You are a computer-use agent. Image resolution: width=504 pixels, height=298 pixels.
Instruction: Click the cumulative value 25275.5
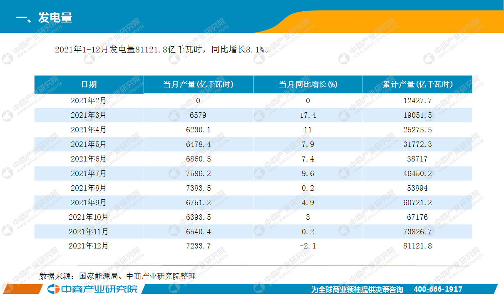pyautogui.click(x=417, y=130)
